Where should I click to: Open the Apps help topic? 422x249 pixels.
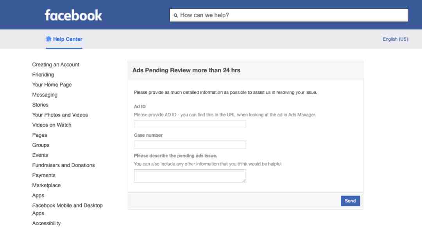point(38,195)
